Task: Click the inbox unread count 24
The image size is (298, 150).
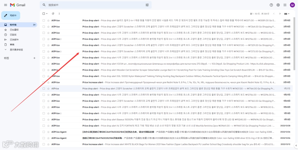Action: (34, 25)
